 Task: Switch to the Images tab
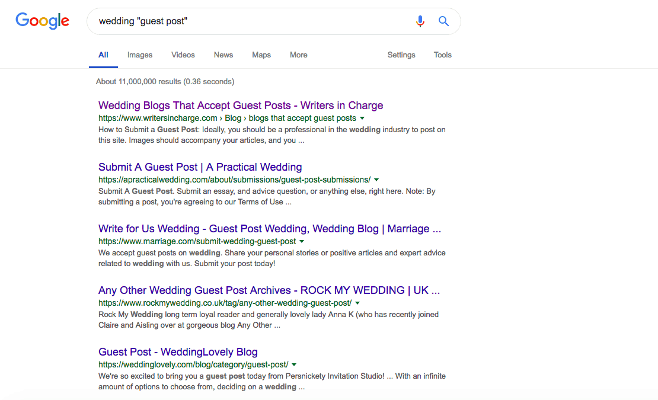tap(140, 55)
